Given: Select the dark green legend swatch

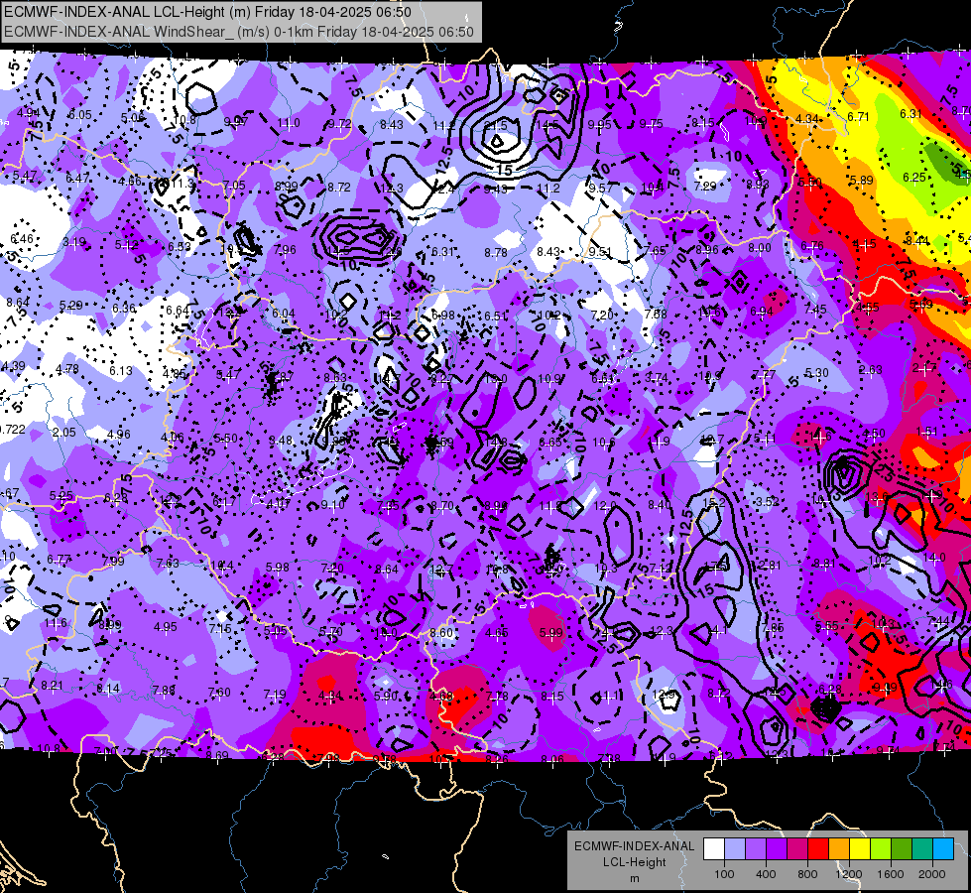Looking at the screenshot, I should (902, 849).
